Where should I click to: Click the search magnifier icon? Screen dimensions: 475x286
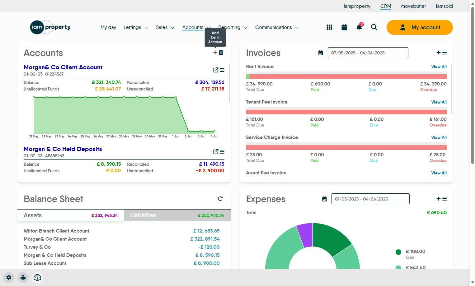click(374, 27)
